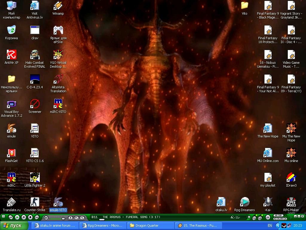Click the Winamp visualizer spectrum
The height and width of the screenshot is (230, 306).
coord(235,217)
